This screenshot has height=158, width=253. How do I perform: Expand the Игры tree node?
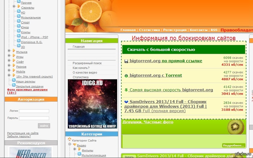click(9, 57)
